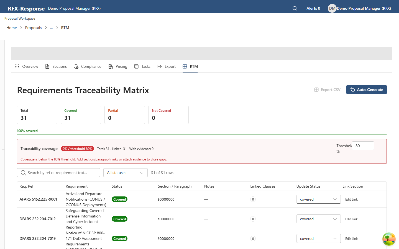
Task: Click the Not Covered 0 summary card
Action: (168, 115)
